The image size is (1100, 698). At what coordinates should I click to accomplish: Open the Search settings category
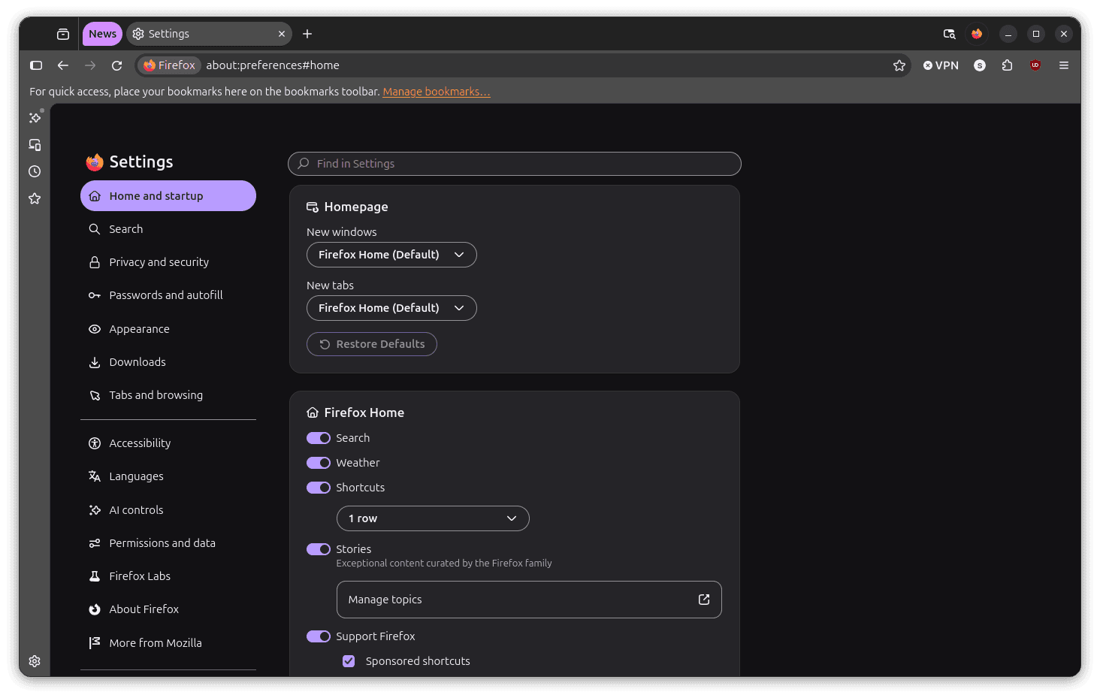click(x=168, y=229)
